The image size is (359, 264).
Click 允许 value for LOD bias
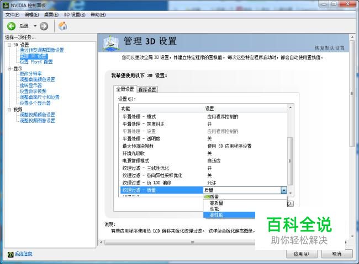click(x=212, y=183)
